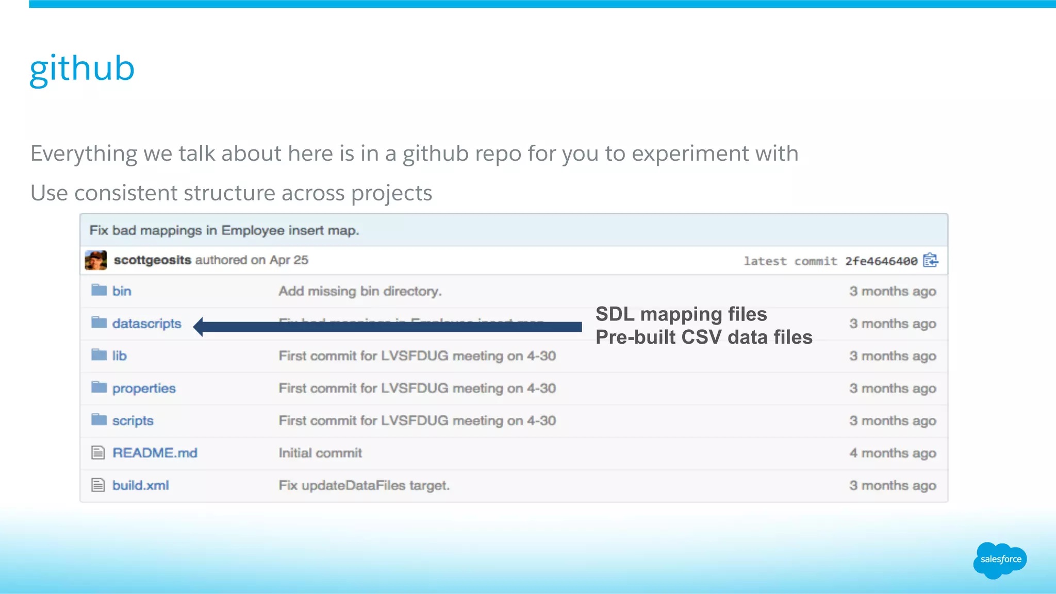Click lib row's 'First commit for LVSFDUG' message

[x=417, y=356]
